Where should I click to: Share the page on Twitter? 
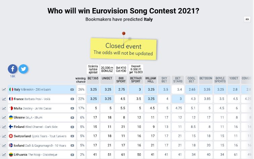23,69
